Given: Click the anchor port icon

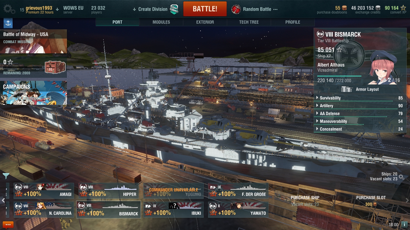Looking at the screenshot, I should click(8, 23).
